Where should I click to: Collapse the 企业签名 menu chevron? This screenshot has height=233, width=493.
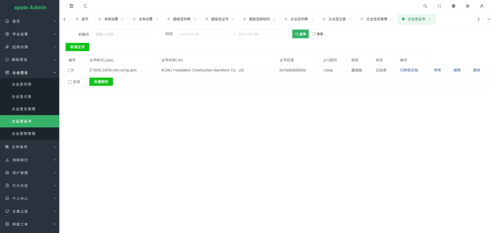coord(55,73)
